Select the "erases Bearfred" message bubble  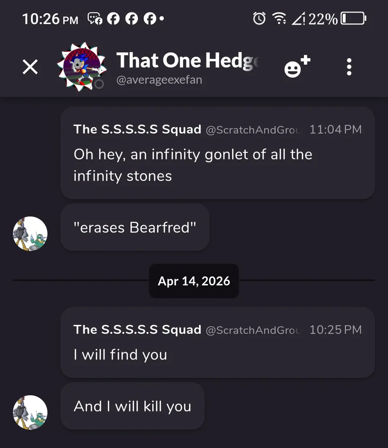click(135, 227)
